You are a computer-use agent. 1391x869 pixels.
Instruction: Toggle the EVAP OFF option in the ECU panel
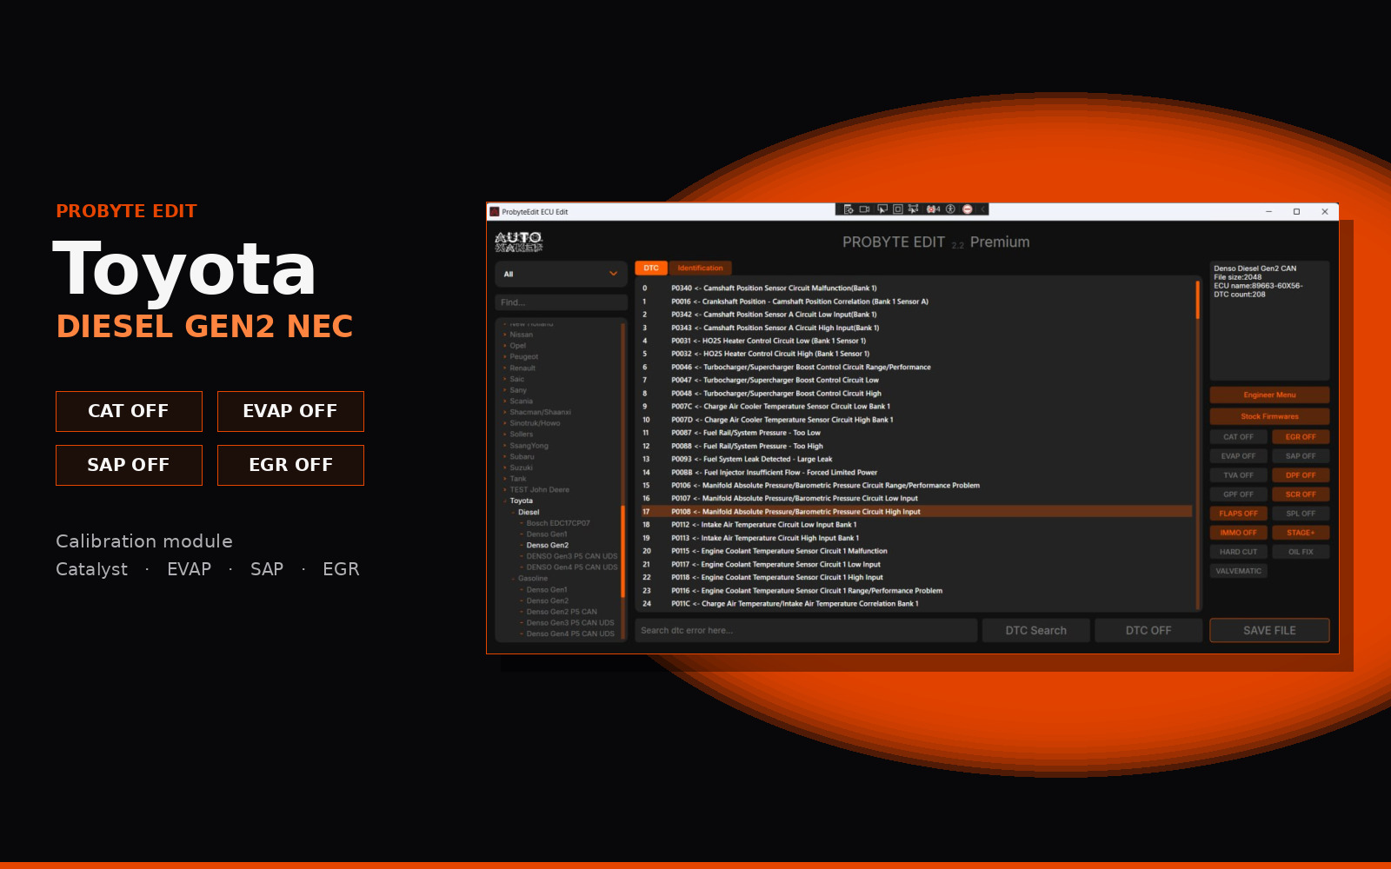tap(1238, 456)
